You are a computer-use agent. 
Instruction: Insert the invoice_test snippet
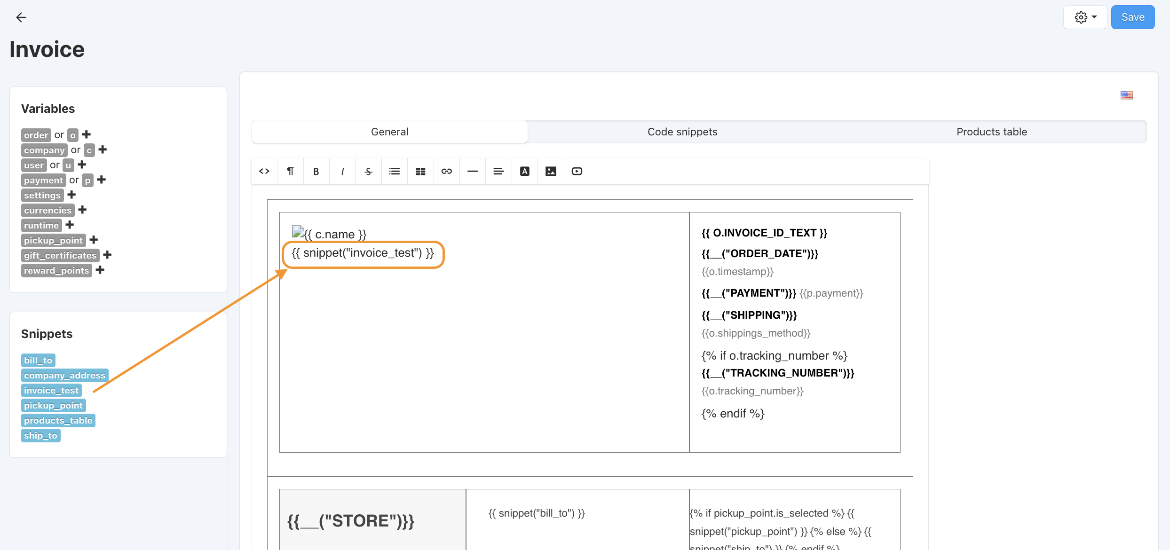coord(51,390)
